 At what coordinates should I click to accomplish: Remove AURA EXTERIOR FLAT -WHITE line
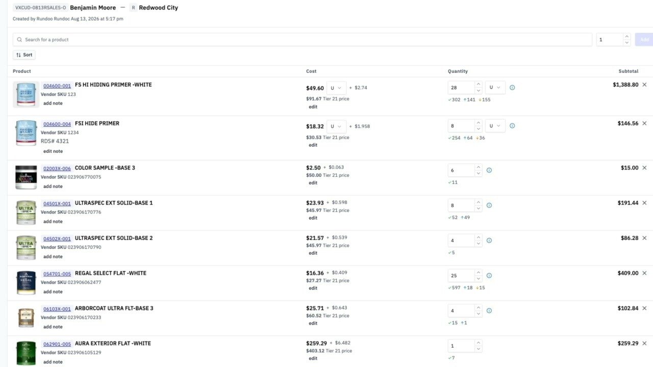coord(644,344)
